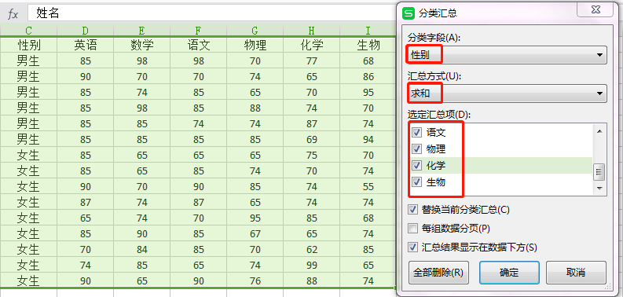The width and height of the screenshot is (623, 297).
Task: Click the 化学 cell with value 77
Action: [311, 60]
